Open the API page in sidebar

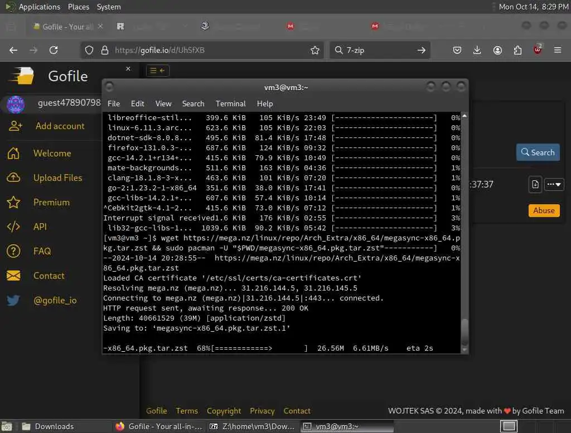40,227
